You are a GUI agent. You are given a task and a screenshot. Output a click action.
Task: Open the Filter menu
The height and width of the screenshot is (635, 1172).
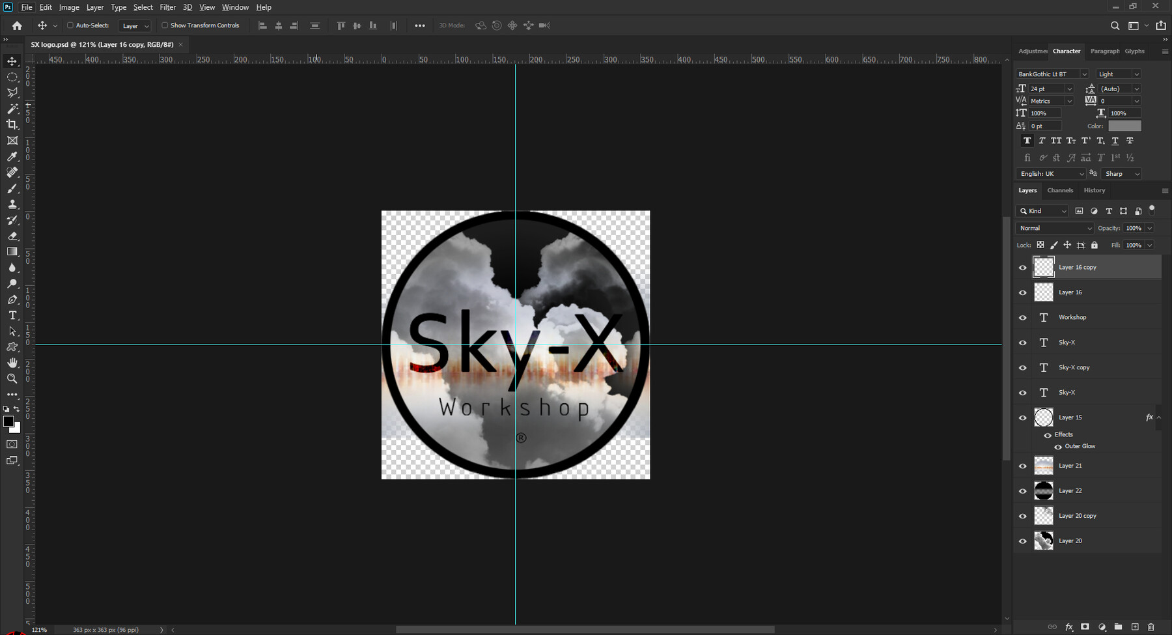[167, 7]
